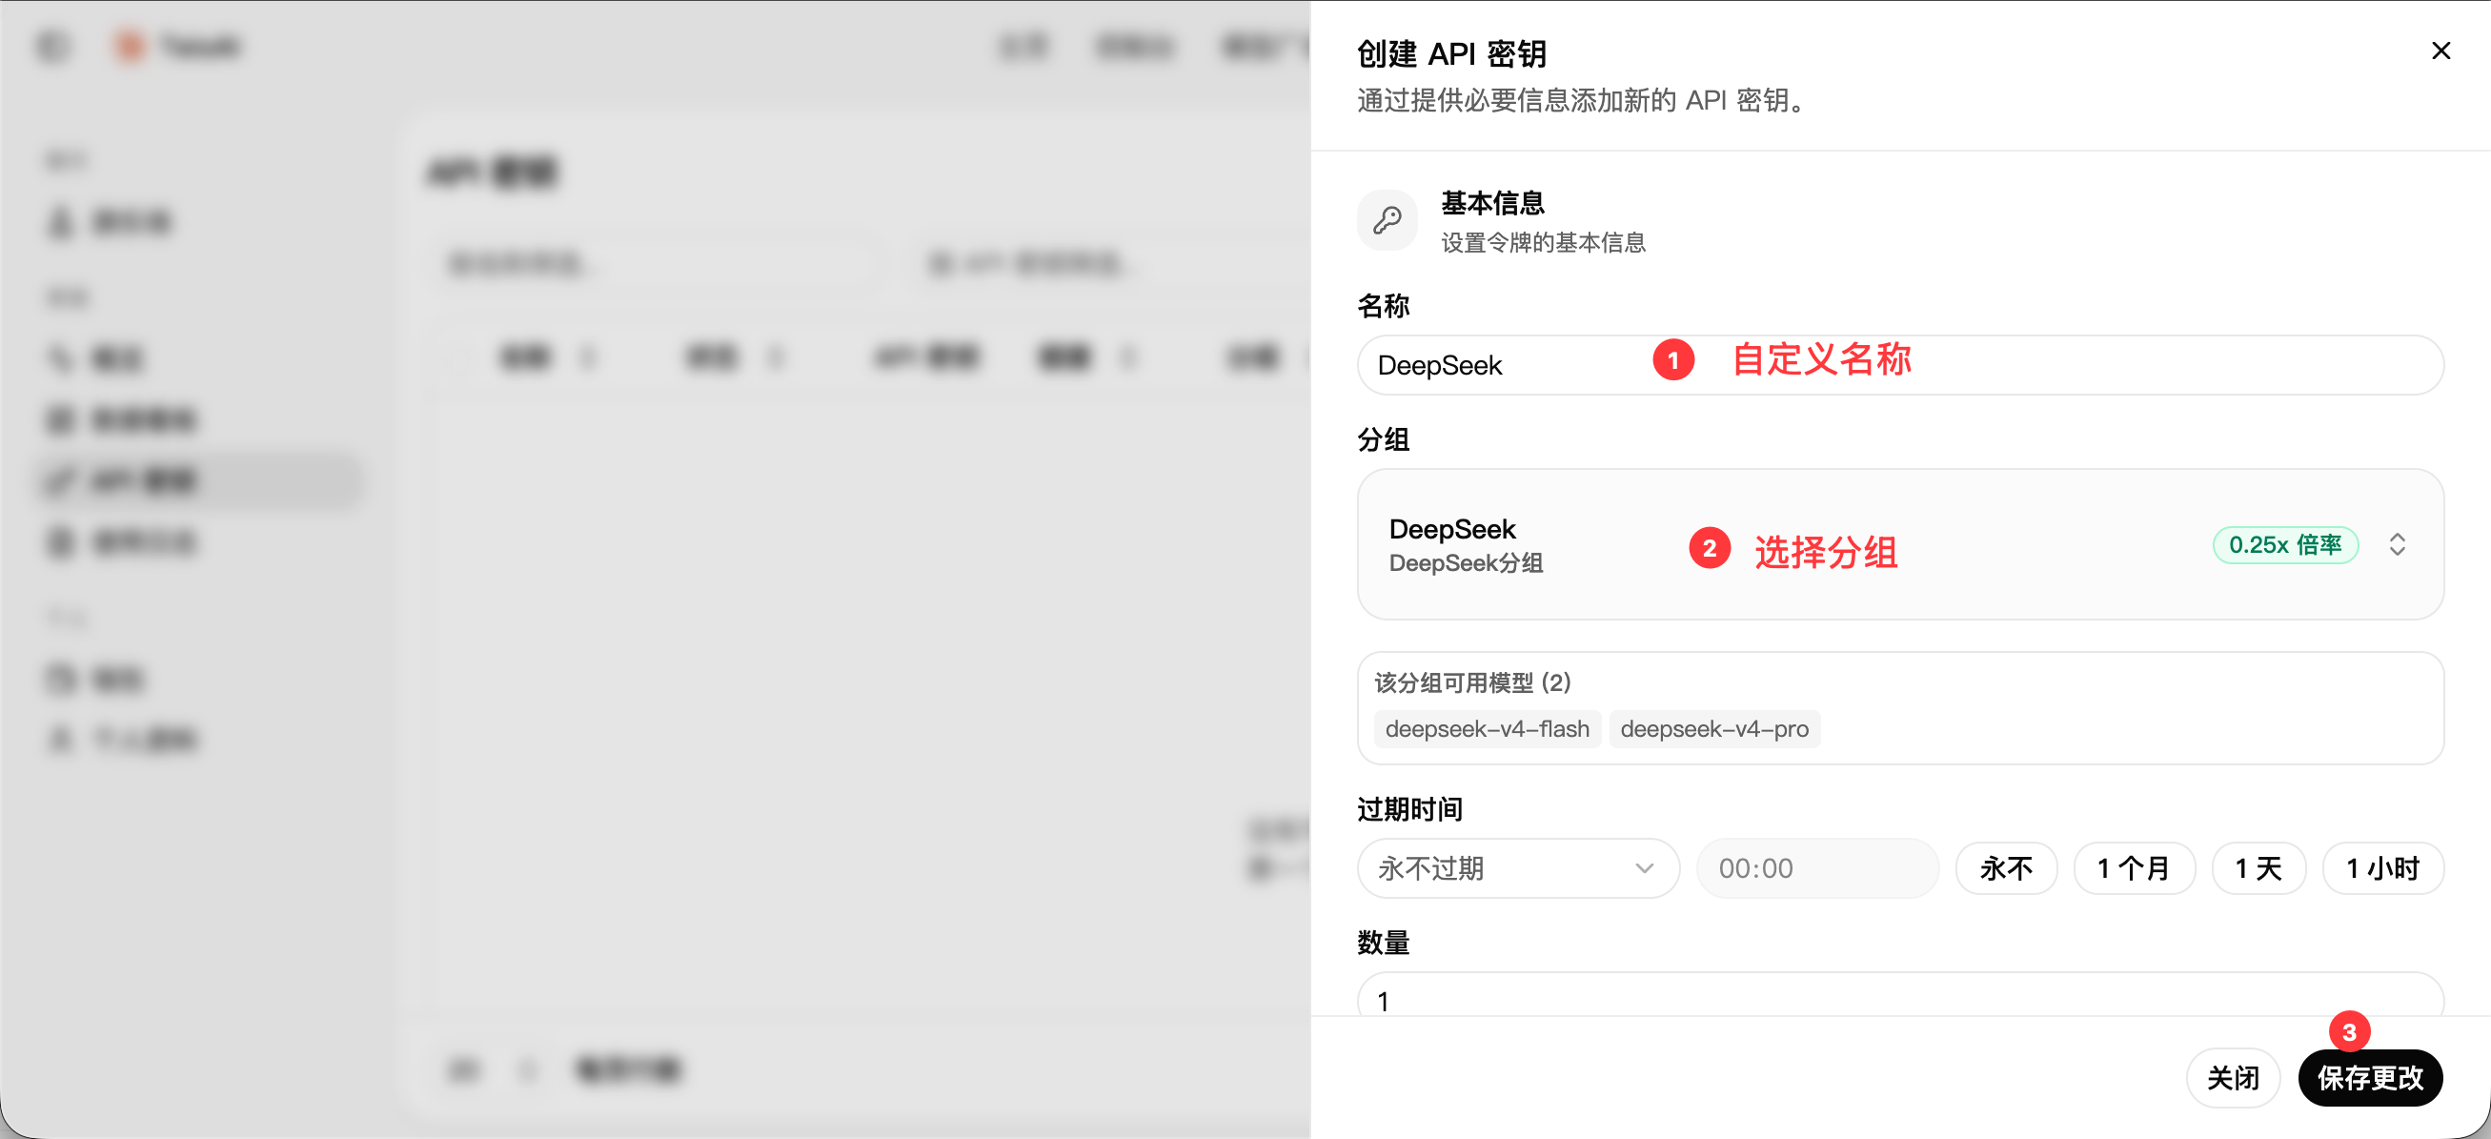Image resolution: width=2491 pixels, height=1139 pixels.
Task: Click the key icon beside 基本信息
Action: [x=1387, y=220]
